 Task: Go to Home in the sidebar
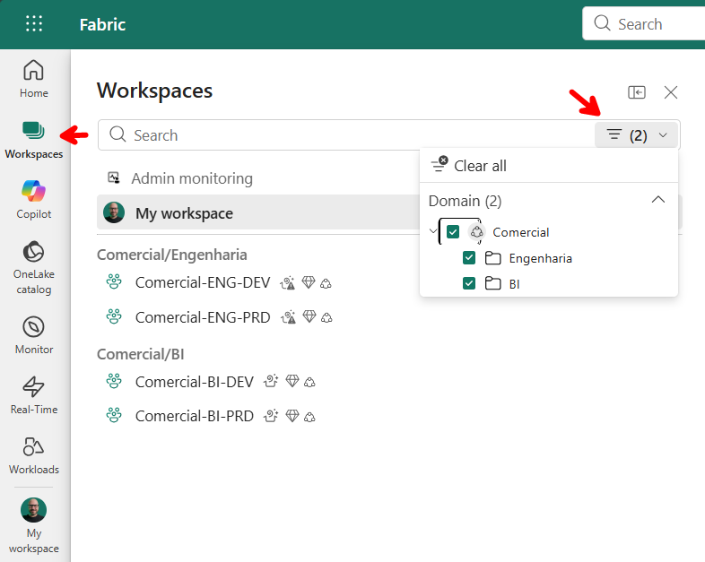tap(34, 78)
